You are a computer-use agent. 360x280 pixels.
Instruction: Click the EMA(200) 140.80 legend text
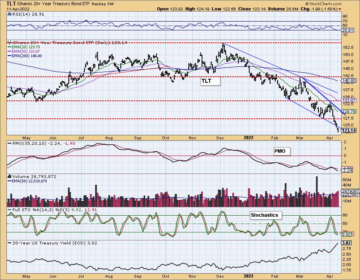(27, 56)
